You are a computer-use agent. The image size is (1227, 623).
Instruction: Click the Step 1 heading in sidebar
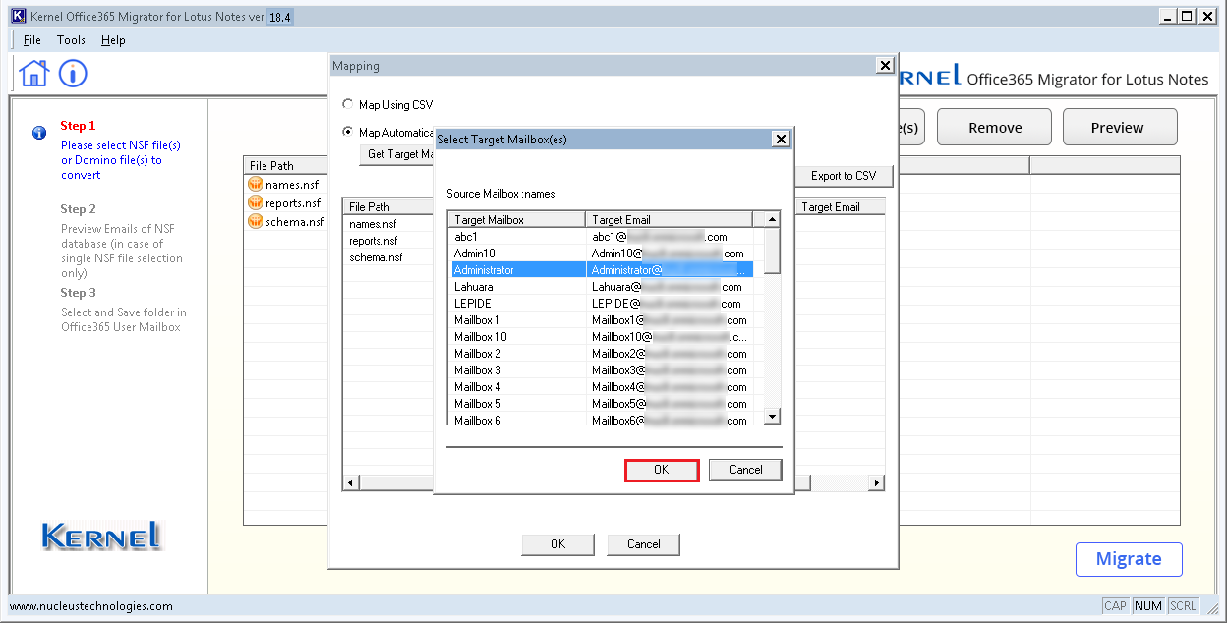point(78,126)
